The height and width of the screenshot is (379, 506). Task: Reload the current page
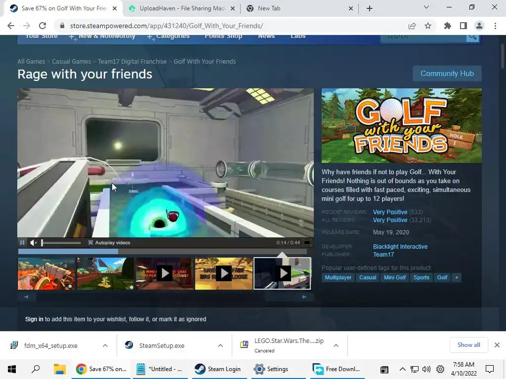pos(42,26)
